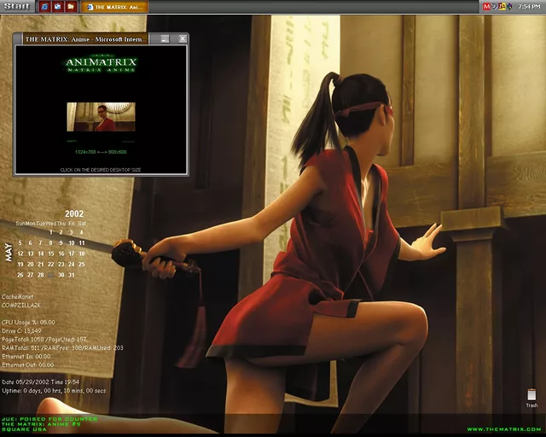Select the 800x600 desktop size link
The image size is (546, 437).
115,152
